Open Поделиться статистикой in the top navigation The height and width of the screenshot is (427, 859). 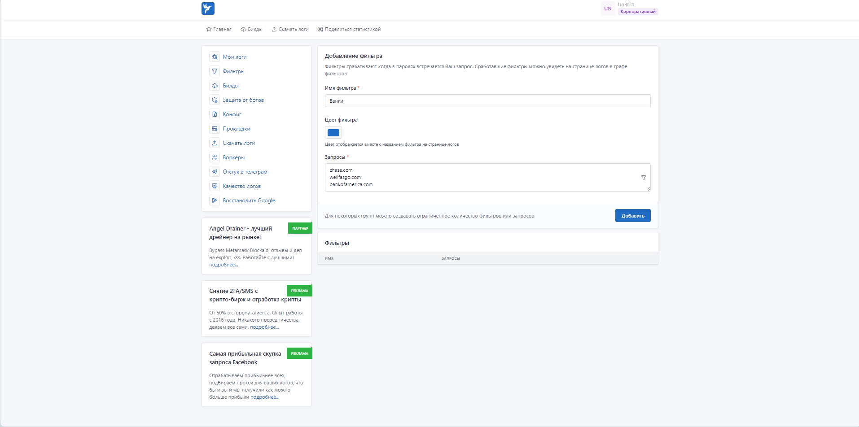349,29
